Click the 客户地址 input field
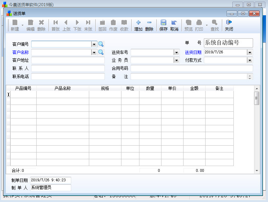 68,60
